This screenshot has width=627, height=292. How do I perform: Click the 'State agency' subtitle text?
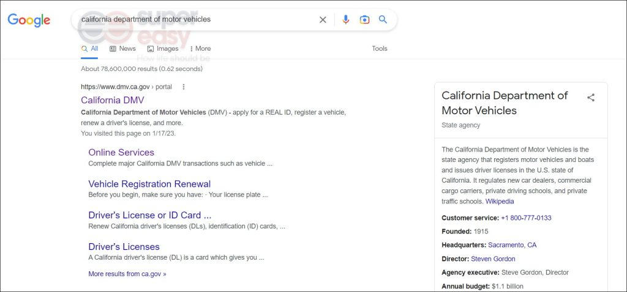click(x=460, y=125)
